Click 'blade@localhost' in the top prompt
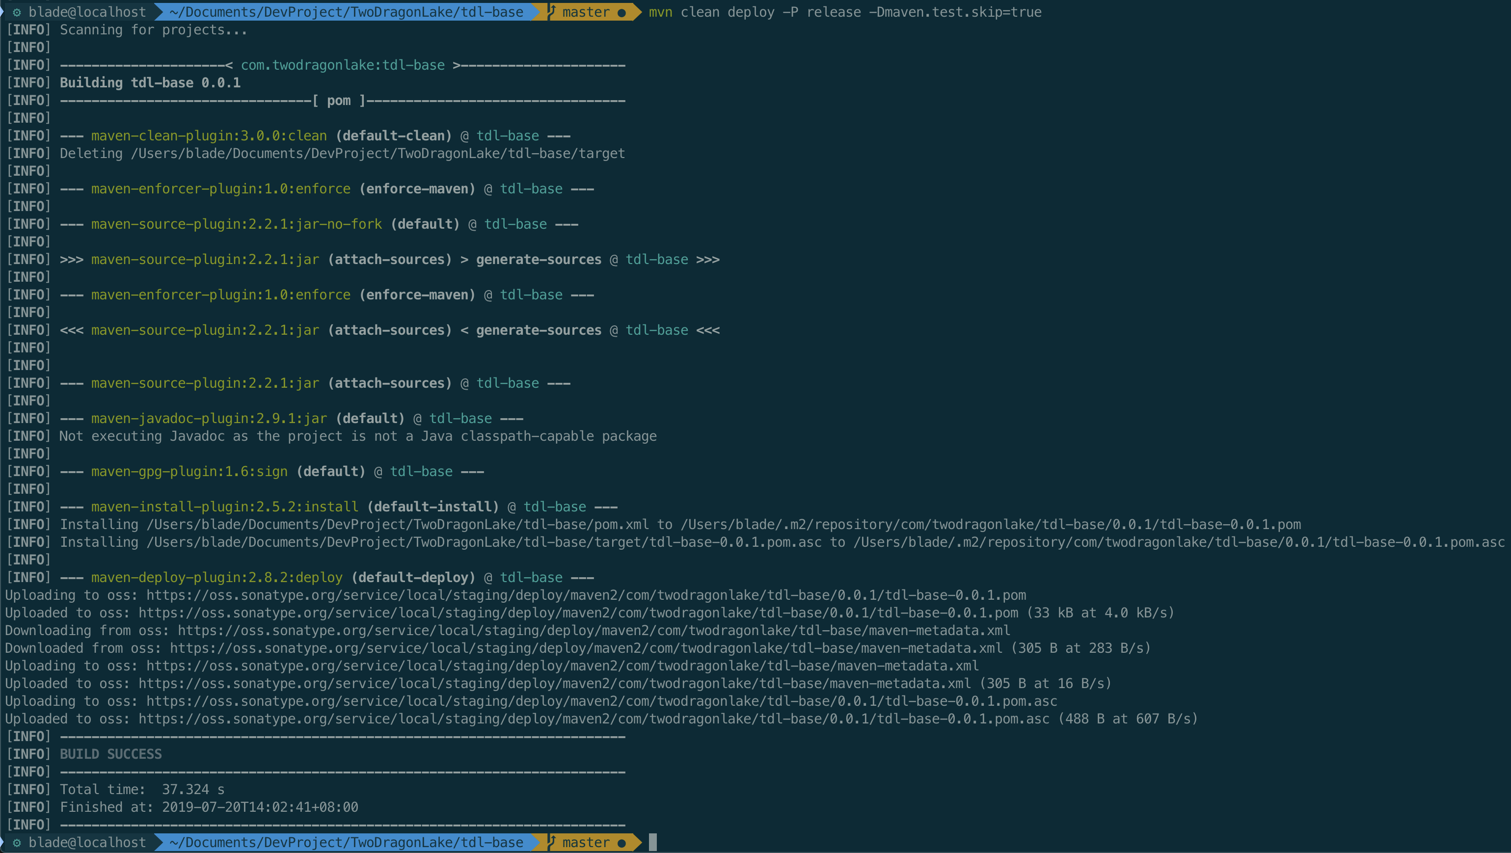Viewport: 1511px width, 853px height. tap(87, 12)
